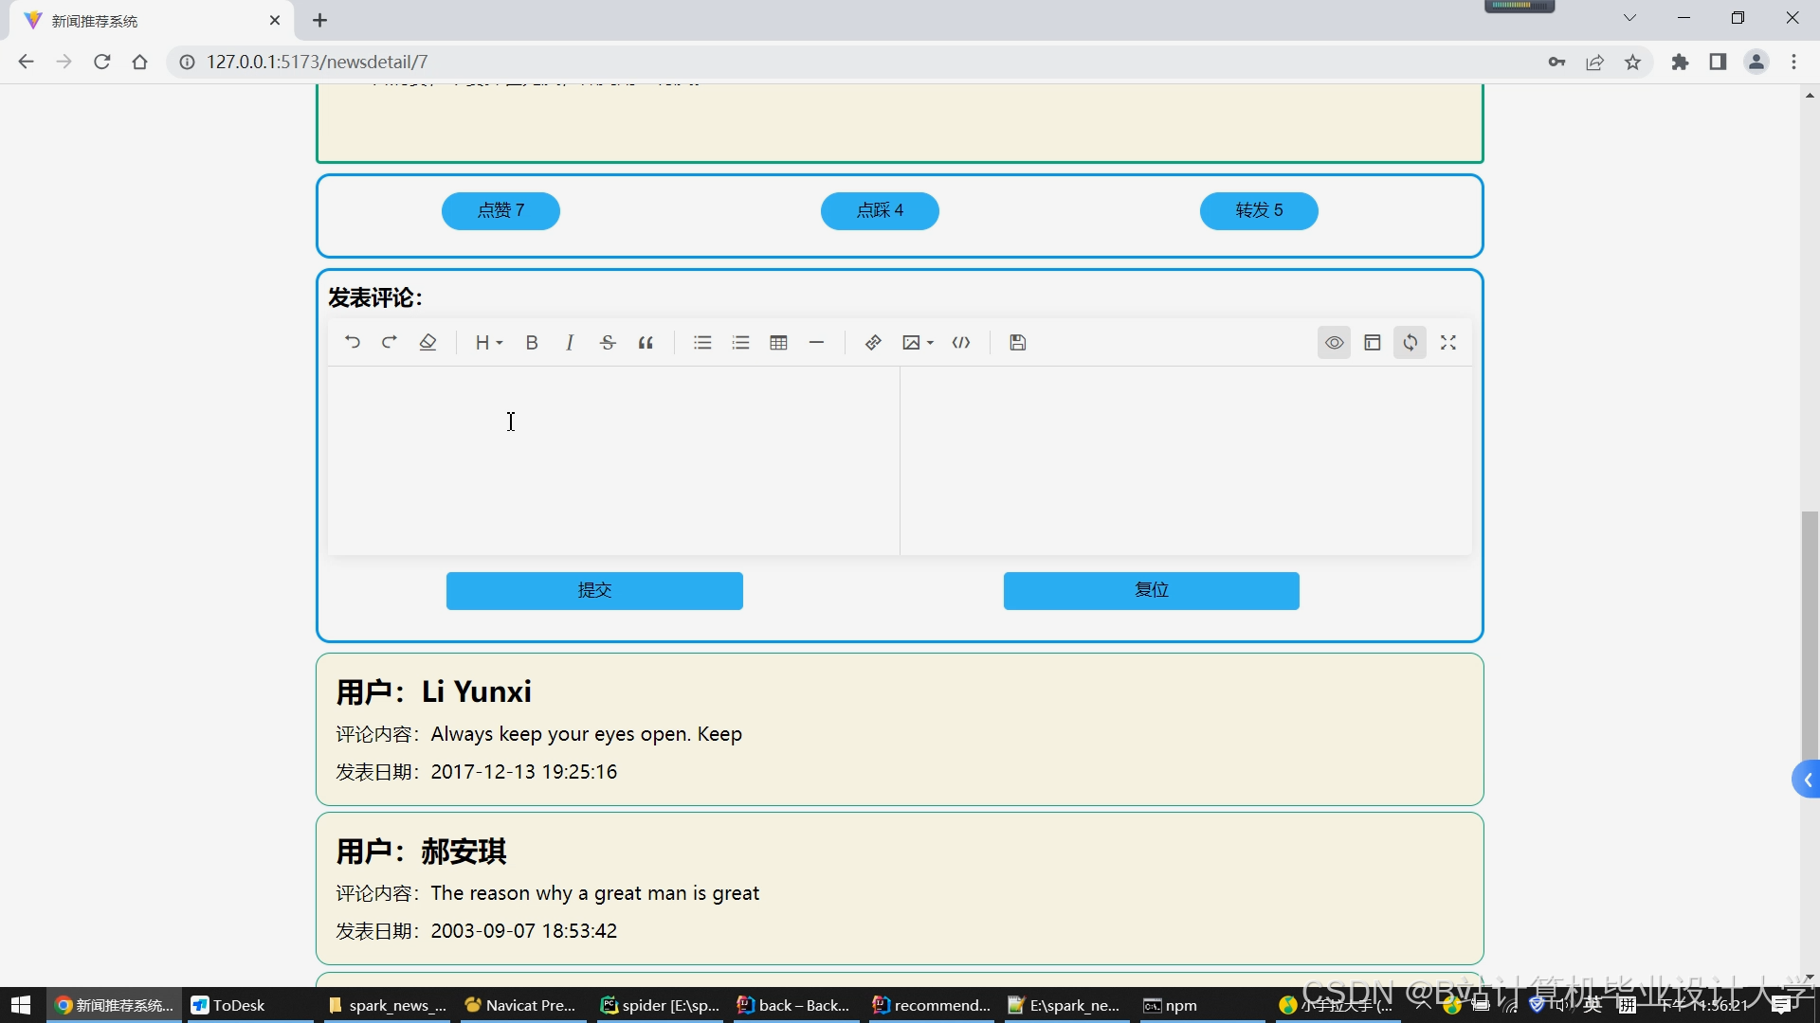Open the heading H dropdown

pos(488,343)
